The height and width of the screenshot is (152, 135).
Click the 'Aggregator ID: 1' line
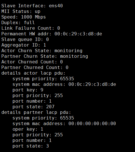(x=24, y=45)
